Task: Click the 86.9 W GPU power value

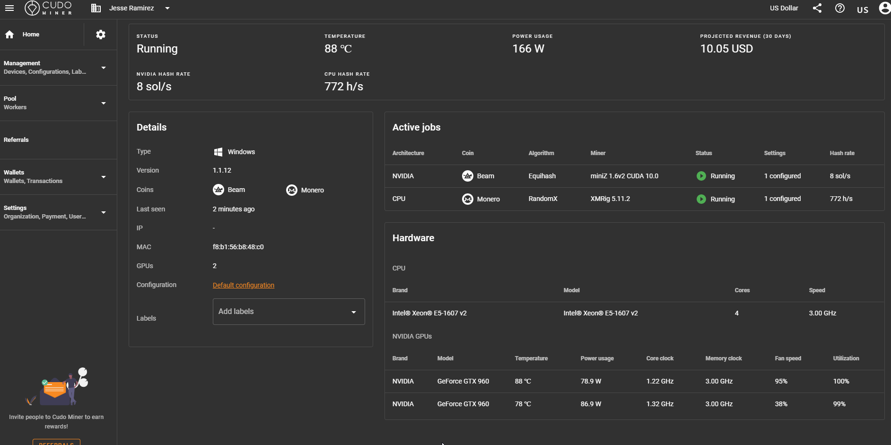Action: [591, 404]
